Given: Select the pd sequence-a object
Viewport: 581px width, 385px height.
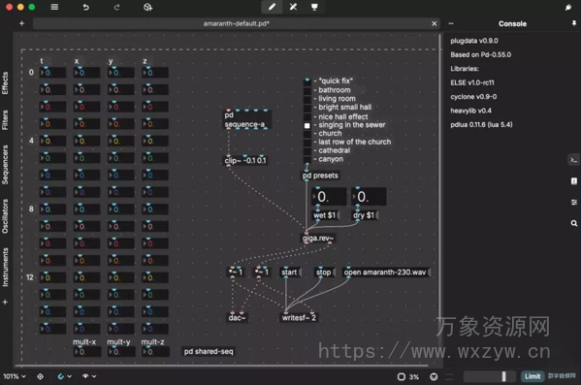Looking at the screenshot, I should (247, 119).
